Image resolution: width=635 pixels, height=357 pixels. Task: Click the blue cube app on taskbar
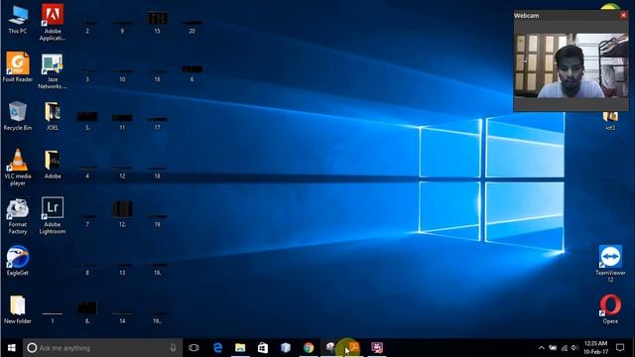(286, 348)
